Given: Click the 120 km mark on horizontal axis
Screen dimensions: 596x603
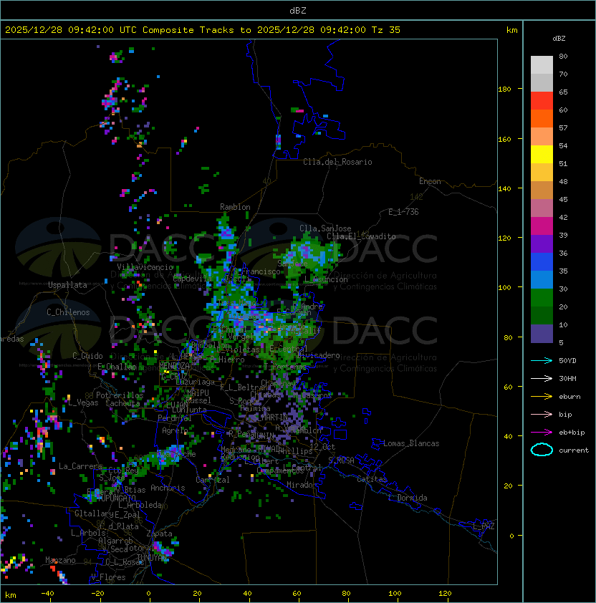Looking at the screenshot, I should 445,594.
